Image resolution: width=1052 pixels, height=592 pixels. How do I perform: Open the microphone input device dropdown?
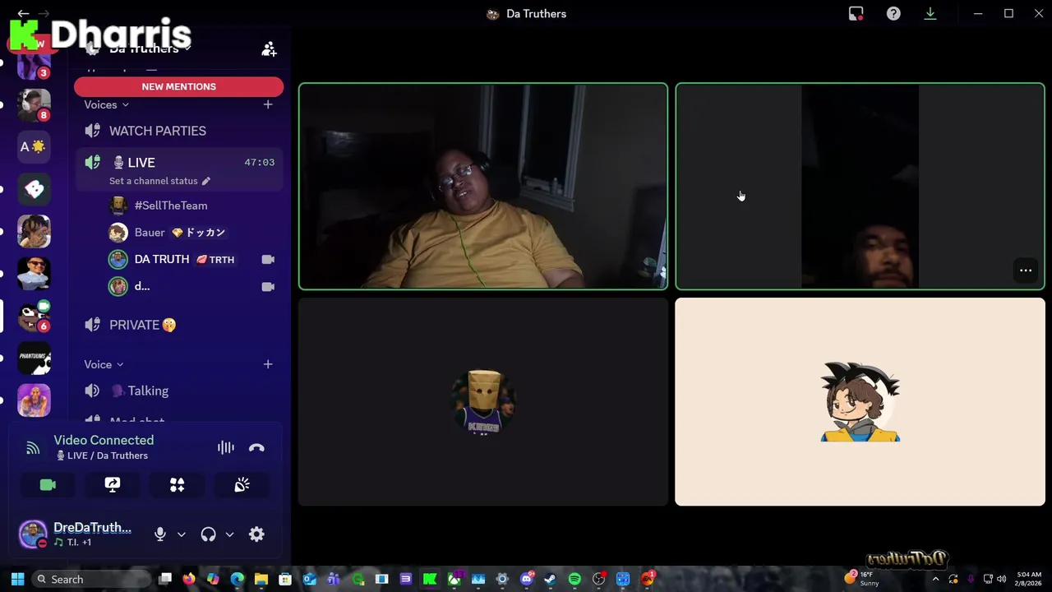[x=182, y=534]
